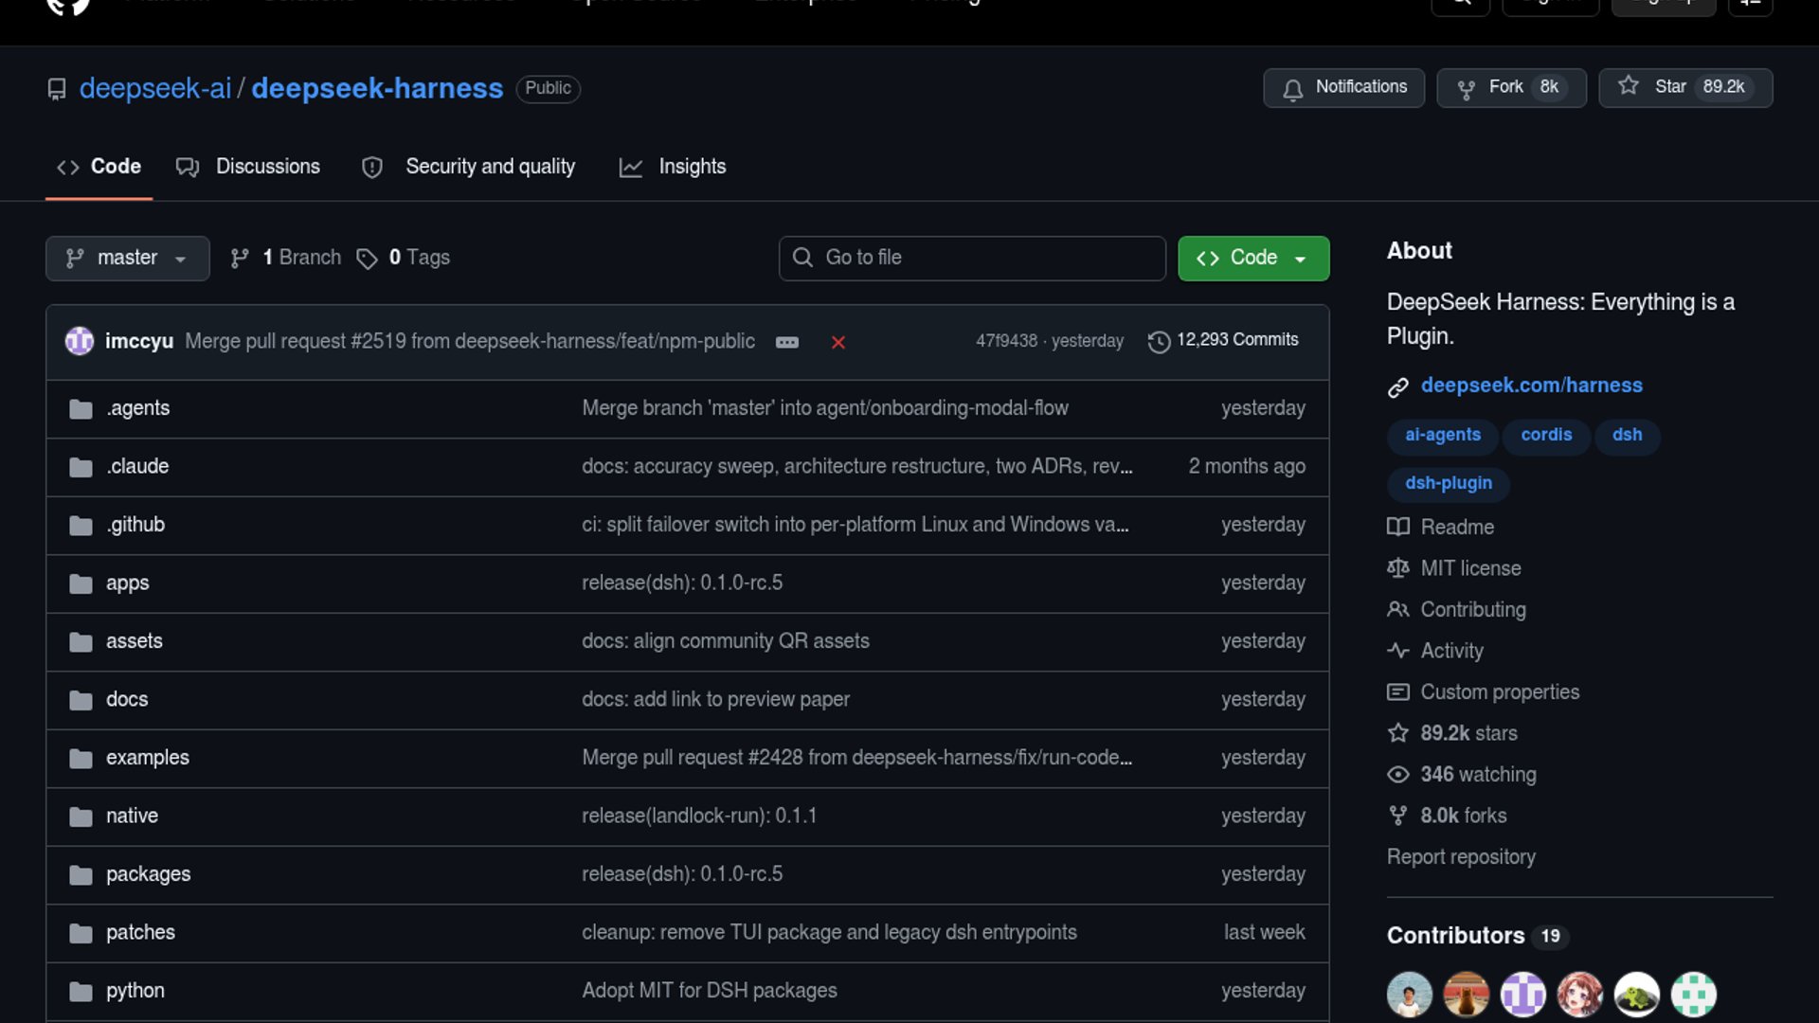The image size is (1819, 1023).
Task: Star the deepseek-harness repository
Action: tap(1685, 87)
